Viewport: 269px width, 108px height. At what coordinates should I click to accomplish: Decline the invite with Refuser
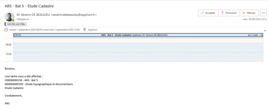[x=251, y=13]
